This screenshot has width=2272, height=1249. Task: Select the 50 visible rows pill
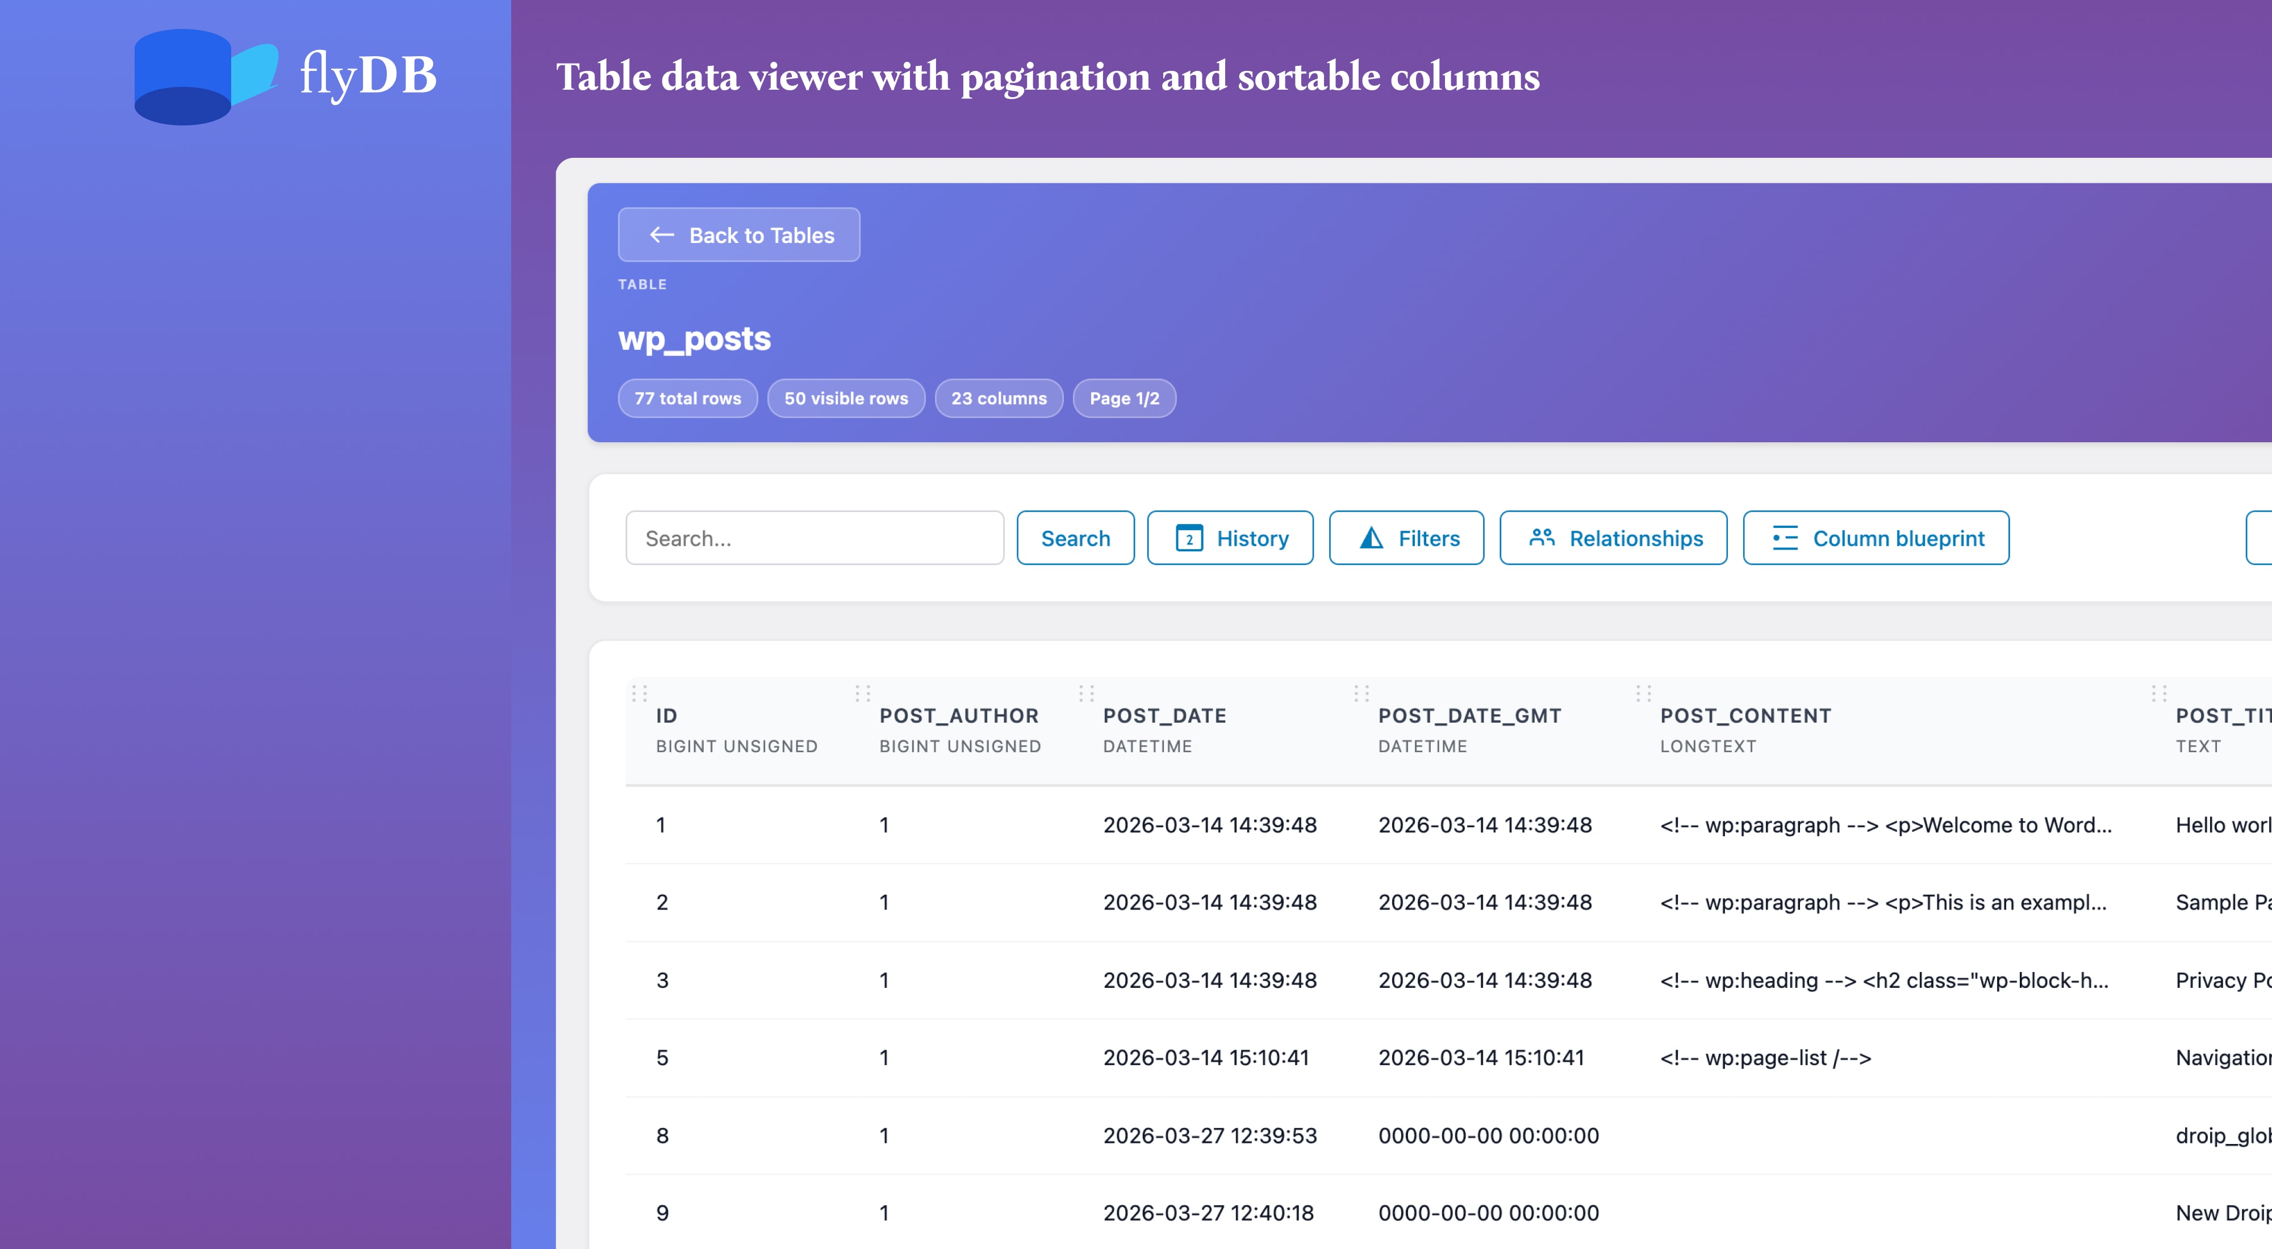(846, 399)
